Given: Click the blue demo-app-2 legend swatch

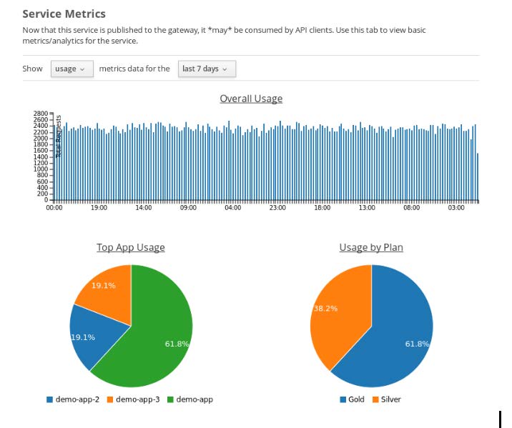Looking at the screenshot, I should [50, 399].
